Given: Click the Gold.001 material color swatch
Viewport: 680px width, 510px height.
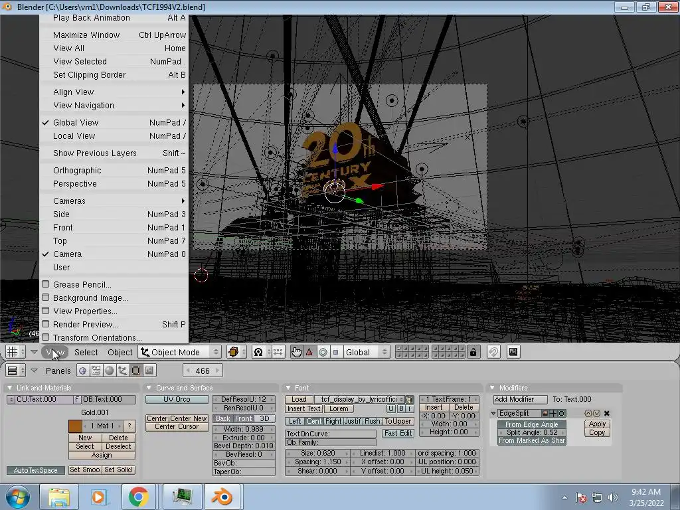Looking at the screenshot, I should click(x=75, y=426).
